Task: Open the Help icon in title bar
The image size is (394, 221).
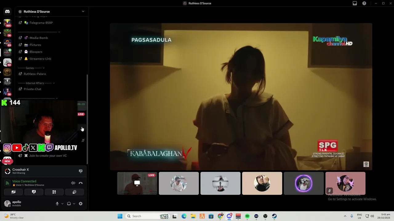Action: (364, 3)
